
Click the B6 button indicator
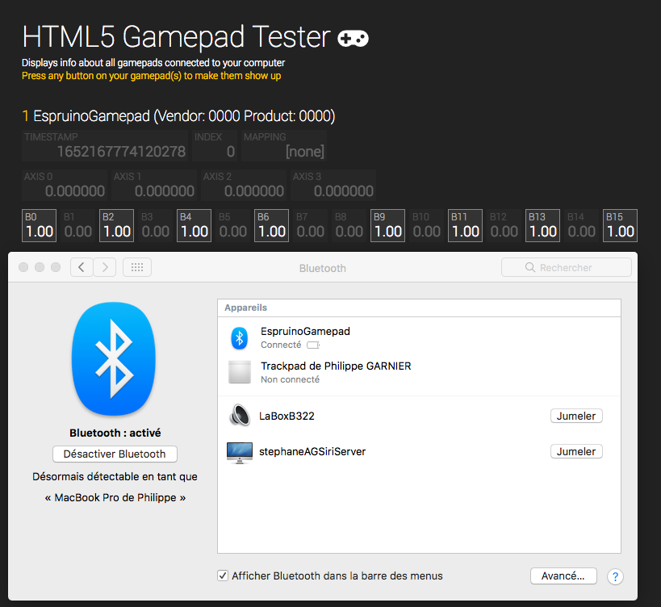[x=271, y=225]
